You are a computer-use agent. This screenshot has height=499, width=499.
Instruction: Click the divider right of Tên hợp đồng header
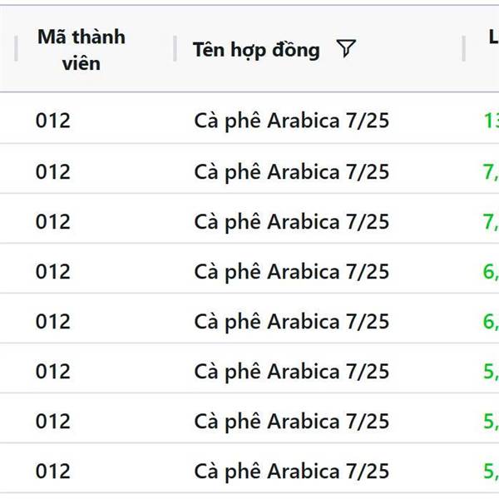coord(464,48)
